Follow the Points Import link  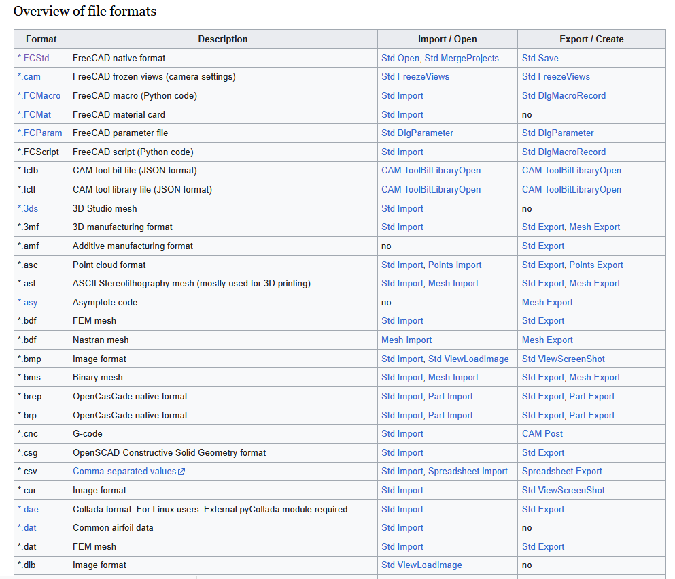click(x=455, y=265)
